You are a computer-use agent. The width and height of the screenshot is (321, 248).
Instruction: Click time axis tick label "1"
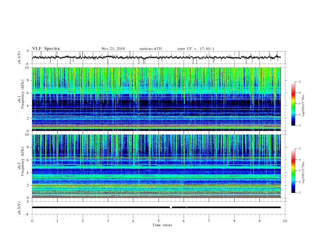coord(57,221)
